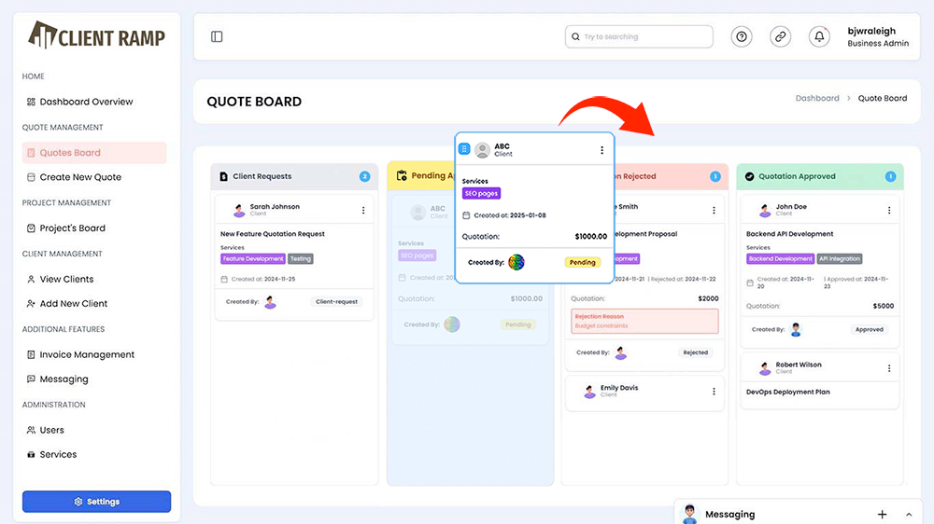The width and height of the screenshot is (934, 524).
Task: Open Sarah Johnson card options menu
Action: pyautogui.click(x=363, y=211)
